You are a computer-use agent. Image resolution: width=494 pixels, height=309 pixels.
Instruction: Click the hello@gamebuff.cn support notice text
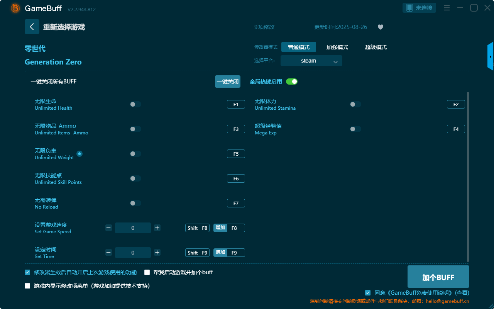[390, 301]
